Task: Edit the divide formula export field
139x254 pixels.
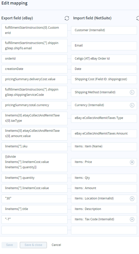Action: tap(34, 162)
